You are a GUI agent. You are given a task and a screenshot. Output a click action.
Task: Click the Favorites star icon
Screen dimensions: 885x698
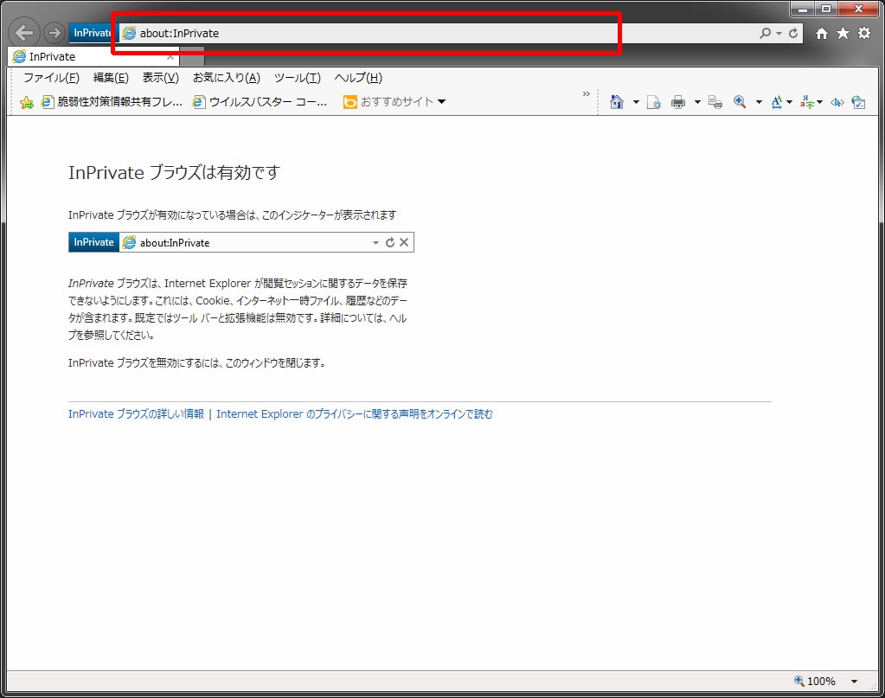click(x=842, y=33)
